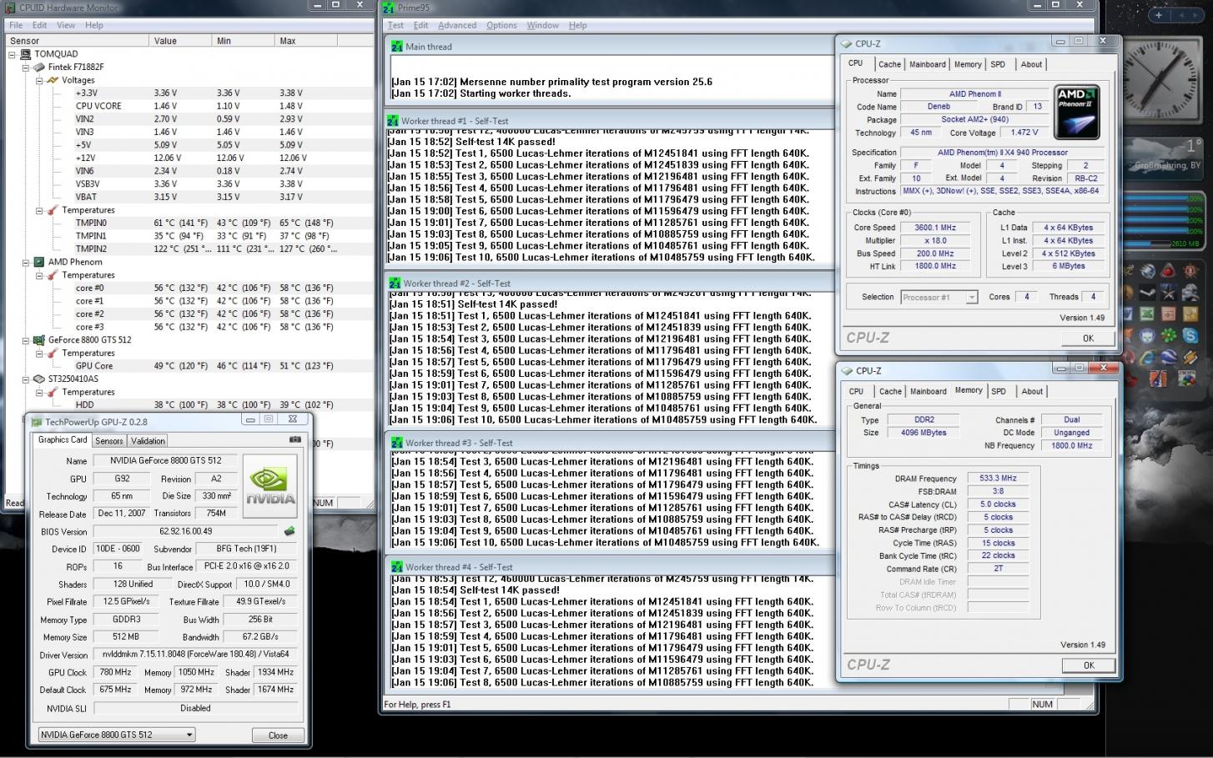Collapse the ST3250410AS drive node
Image resolution: width=1213 pixels, height=758 pixels.
click(25, 379)
